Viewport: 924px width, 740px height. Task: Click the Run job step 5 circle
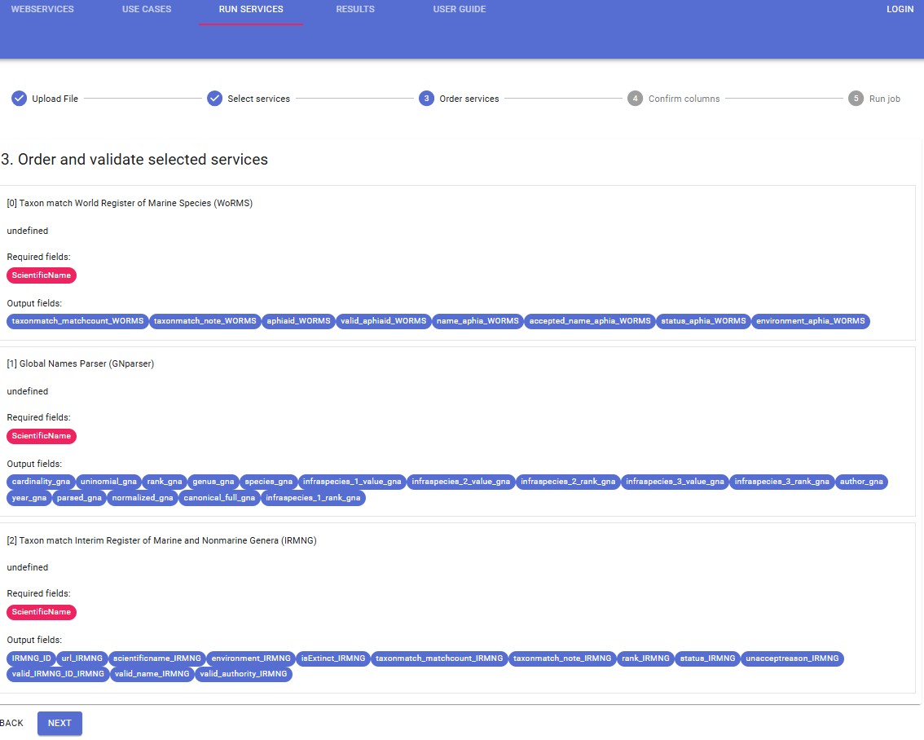pyautogui.click(x=856, y=98)
